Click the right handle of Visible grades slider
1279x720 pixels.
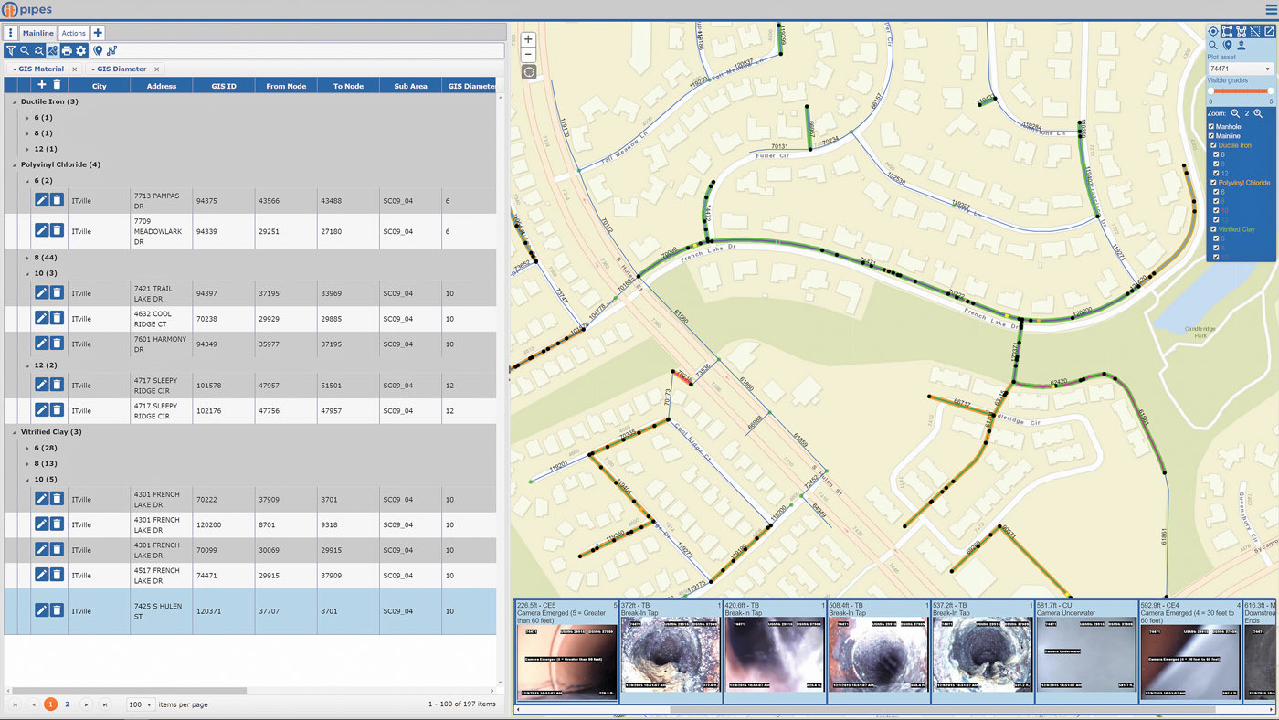(x=1271, y=90)
